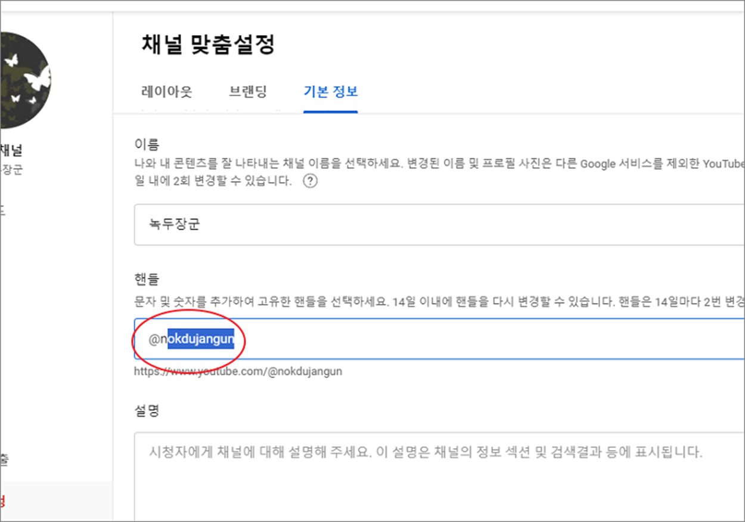
Task: Click the 설명 description text area
Action: click(439, 477)
